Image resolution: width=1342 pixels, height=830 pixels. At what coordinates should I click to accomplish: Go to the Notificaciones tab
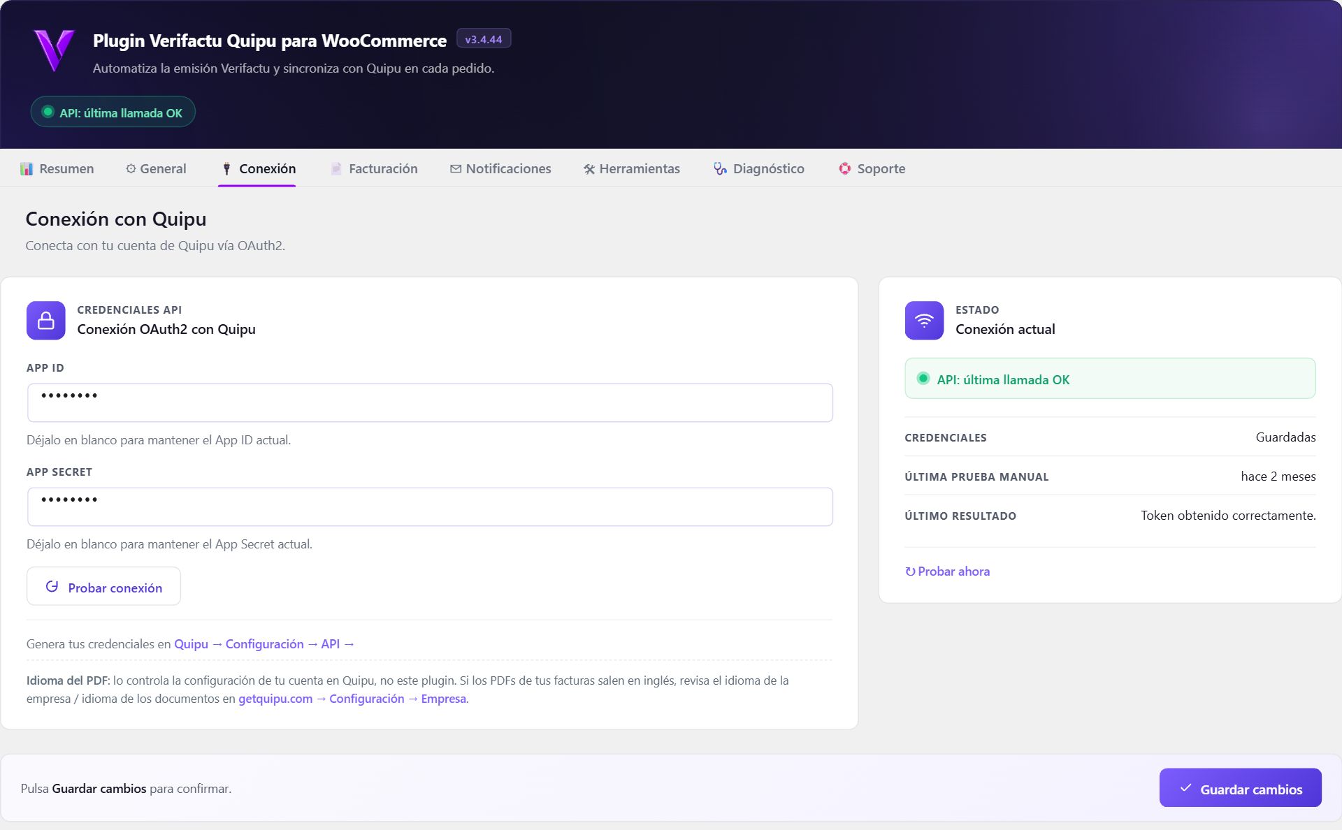click(x=500, y=168)
